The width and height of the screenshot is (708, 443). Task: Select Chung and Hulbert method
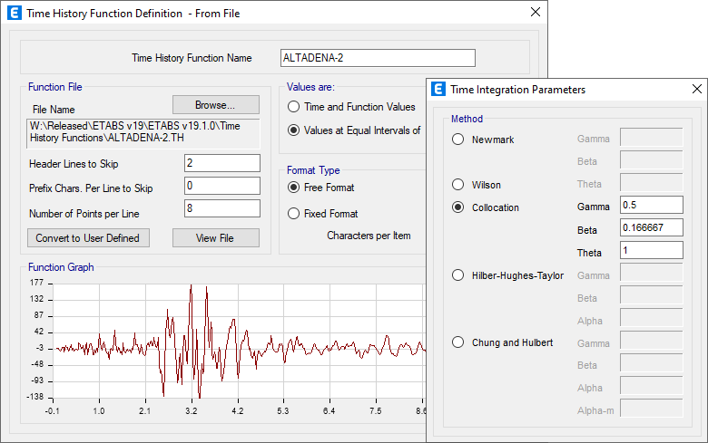pyautogui.click(x=458, y=342)
